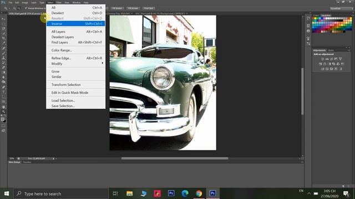Screen dimensions: 355x199
Task: Click the Zoom In option icon
Action: [14, 8]
